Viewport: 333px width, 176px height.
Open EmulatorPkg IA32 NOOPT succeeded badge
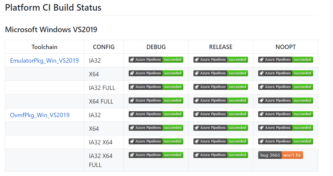coord(286,60)
